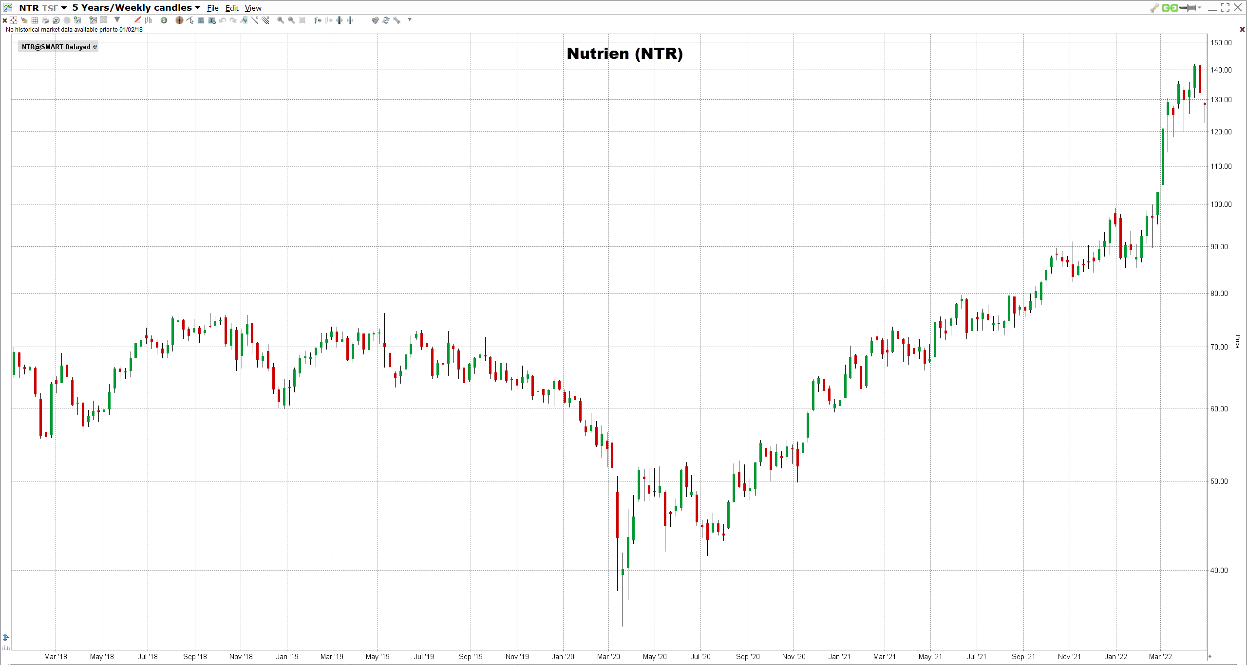This screenshot has width=1247, height=665.
Task: Click the bar chart style icon
Action: [149, 20]
